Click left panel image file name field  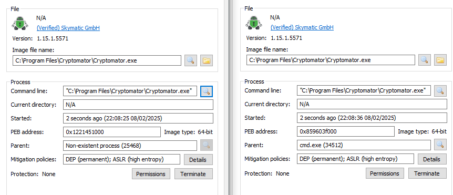tap(97, 60)
